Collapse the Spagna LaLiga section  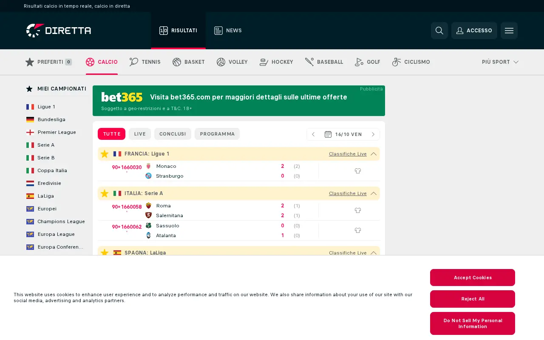click(374, 253)
